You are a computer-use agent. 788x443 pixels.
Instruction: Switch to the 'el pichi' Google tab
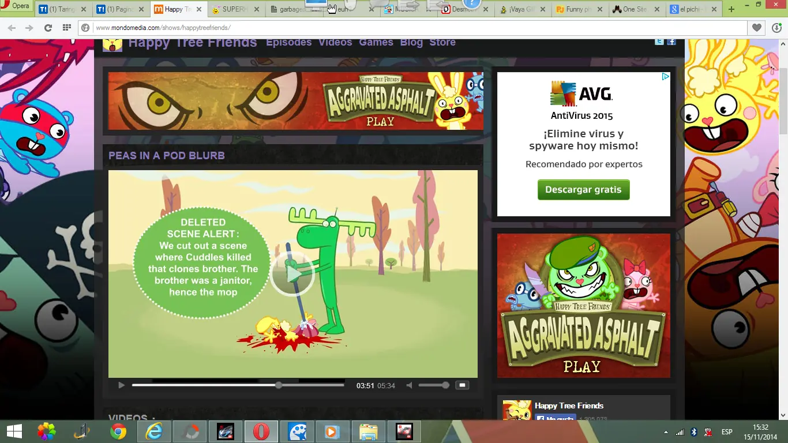pos(695,10)
